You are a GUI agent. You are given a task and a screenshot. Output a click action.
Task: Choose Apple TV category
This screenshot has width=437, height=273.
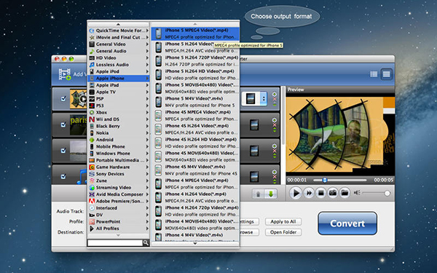click(x=119, y=92)
